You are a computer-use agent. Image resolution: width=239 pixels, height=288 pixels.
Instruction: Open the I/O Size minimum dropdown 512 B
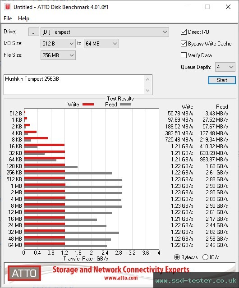pyautogui.click(x=58, y=44)
